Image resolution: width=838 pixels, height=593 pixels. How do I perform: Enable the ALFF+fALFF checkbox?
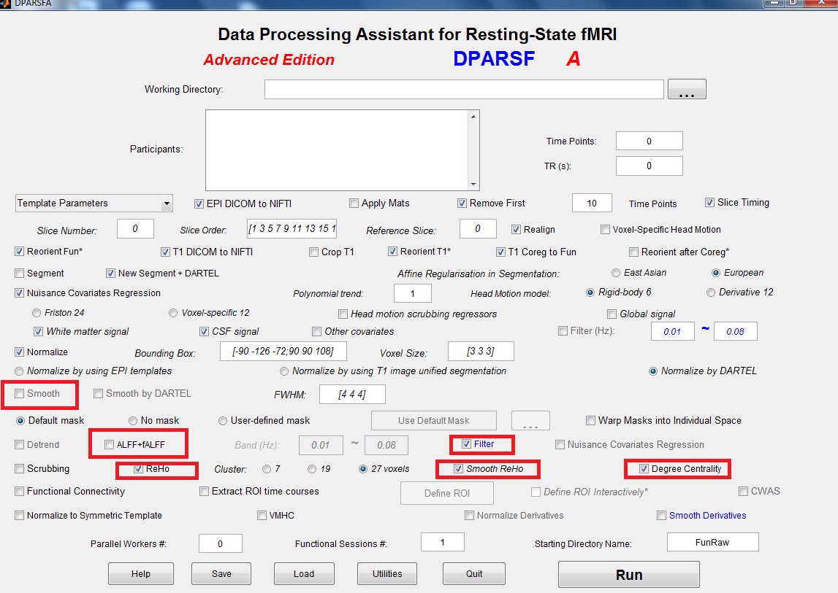point(109,445)
